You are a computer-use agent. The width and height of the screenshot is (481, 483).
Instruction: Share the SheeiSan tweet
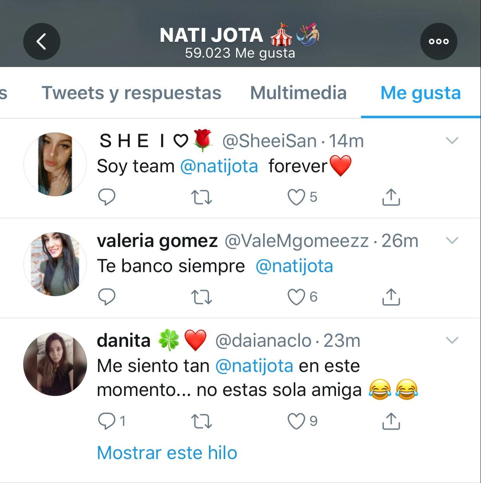(x=391, y=197)
